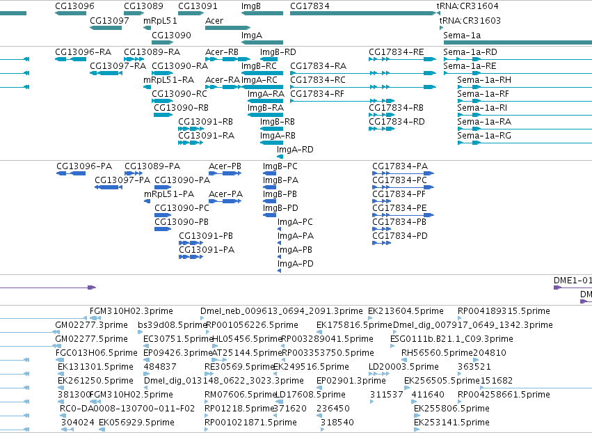Select the FGM310H02.3prime EST label
Image resolution: width=592 pixels, height=433 pixels.
point(131,311)
